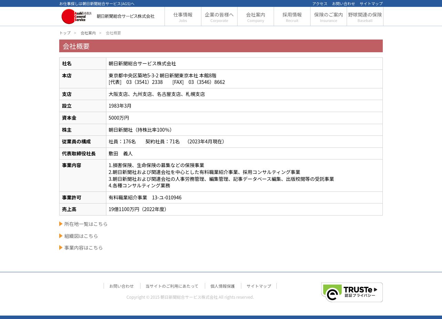Open the 仕事情報 Jobs menu

click(x=183, y=16)
